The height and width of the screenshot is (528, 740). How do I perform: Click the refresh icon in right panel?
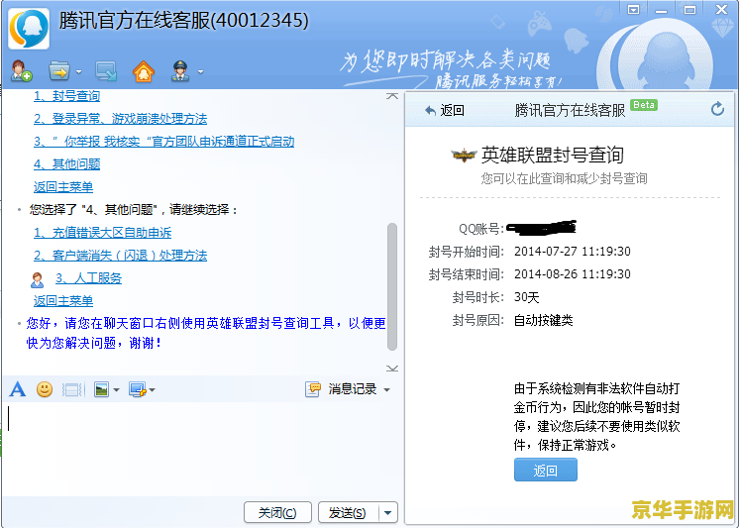tap(717, 109)
